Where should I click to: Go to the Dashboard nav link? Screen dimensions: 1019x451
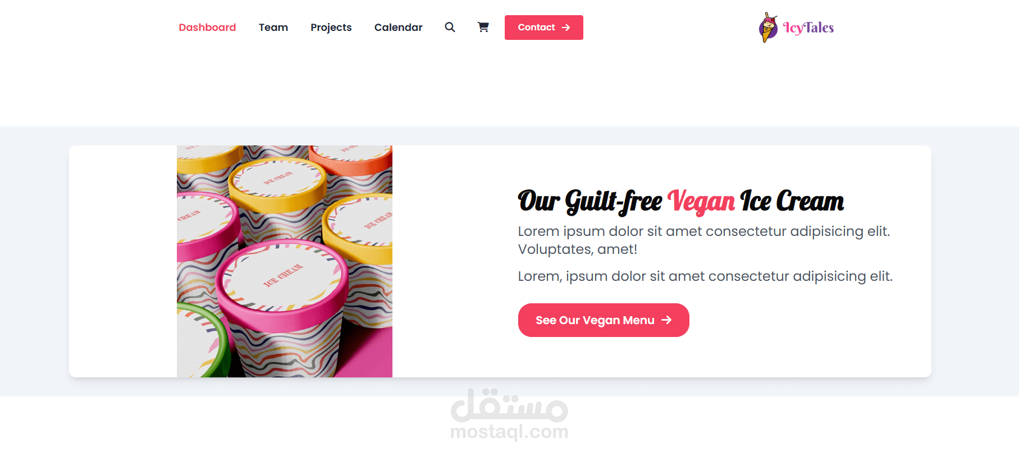207,28
